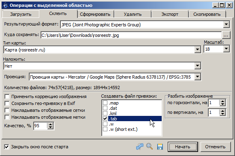Select the Склеить tab
The width and height of the screenshot is (235, 156).
pos(58,14)
